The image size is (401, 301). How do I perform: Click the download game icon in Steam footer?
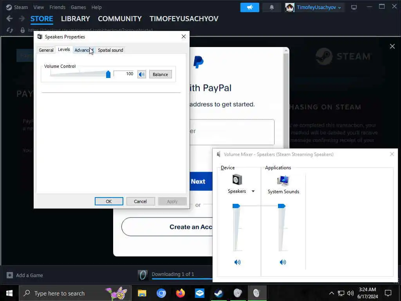[143, 275]
